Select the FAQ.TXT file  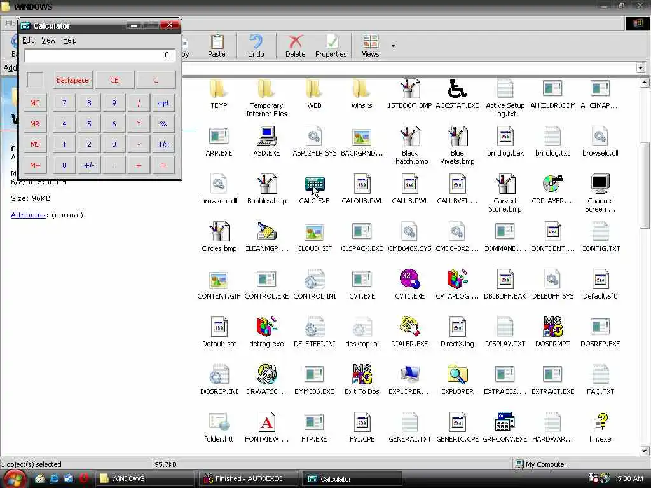[600, 379]
